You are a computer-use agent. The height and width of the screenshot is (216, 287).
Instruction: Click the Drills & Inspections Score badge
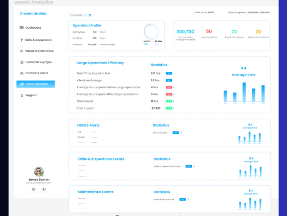tap(189, 166)
